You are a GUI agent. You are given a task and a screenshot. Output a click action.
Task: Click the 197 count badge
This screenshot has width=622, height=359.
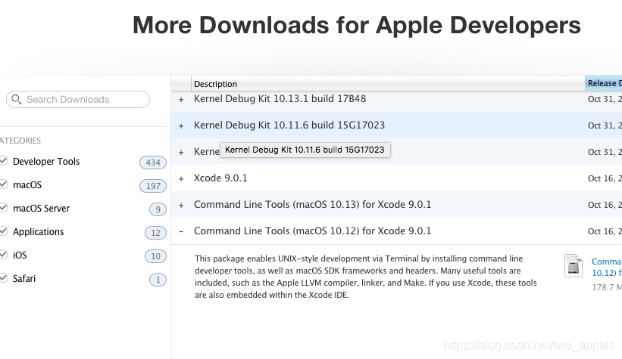point(153,186)
